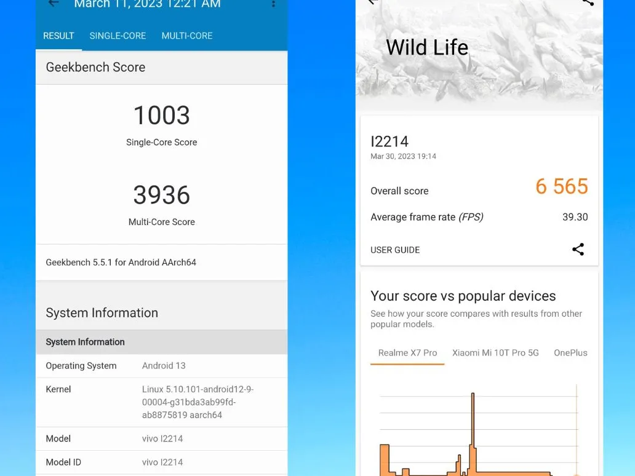The width and height of the screenshot is (635, 476).
Task: Select the Xiaomi Mi 10T Pro 5G tab
Action: [x=495, y=353]
